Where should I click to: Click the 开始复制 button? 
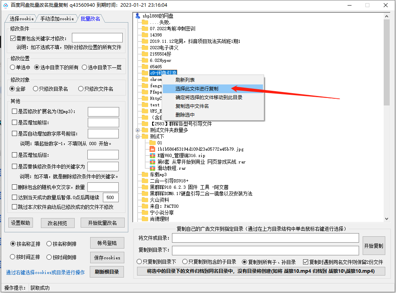click(x=374, y=245)
